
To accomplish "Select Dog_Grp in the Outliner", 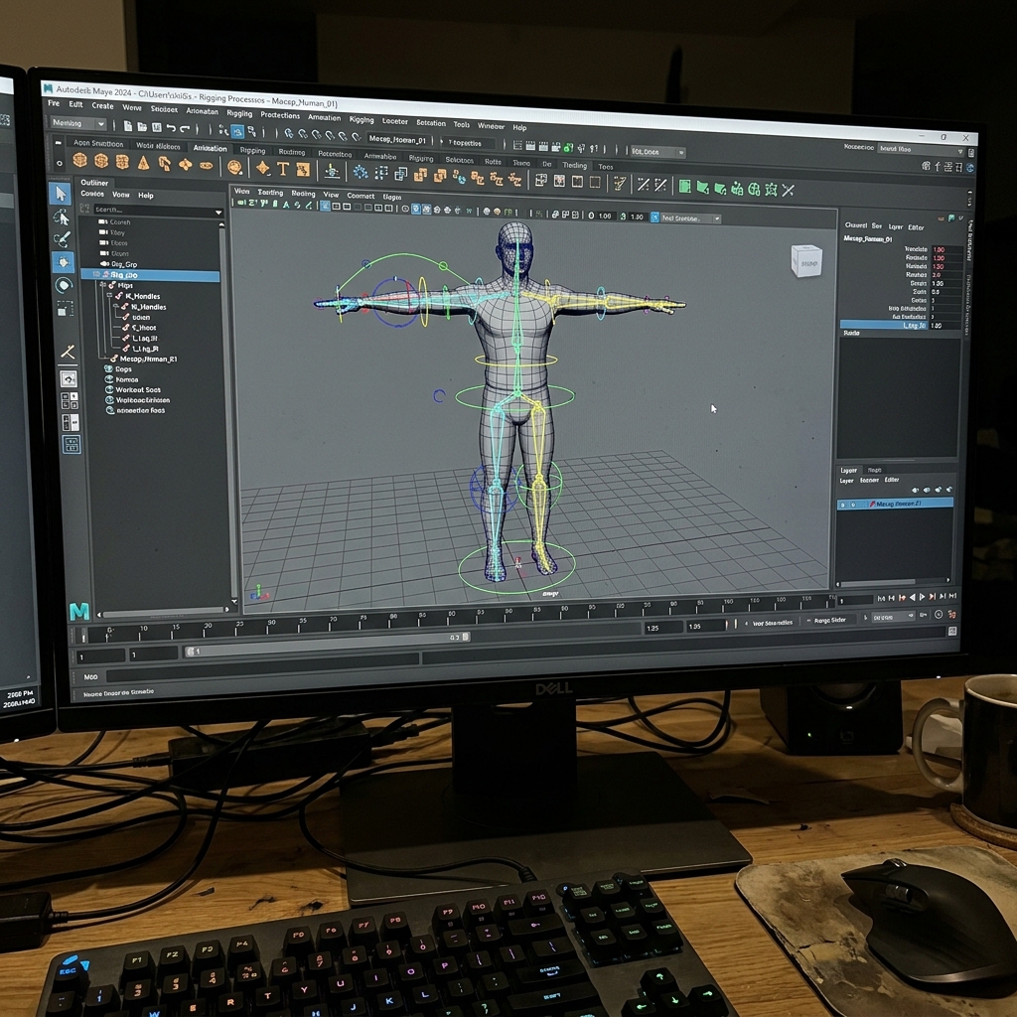I will (x=124, y=264).
